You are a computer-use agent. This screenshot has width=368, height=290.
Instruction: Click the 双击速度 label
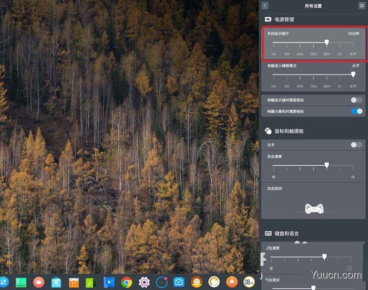[274, 156]
